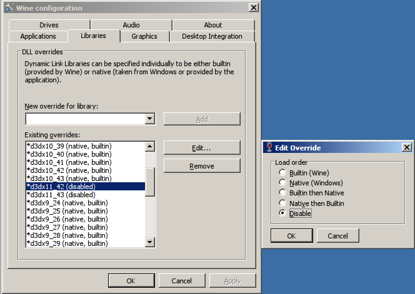Select the Libraries tab
415x294 pixels.
(93, 36)
